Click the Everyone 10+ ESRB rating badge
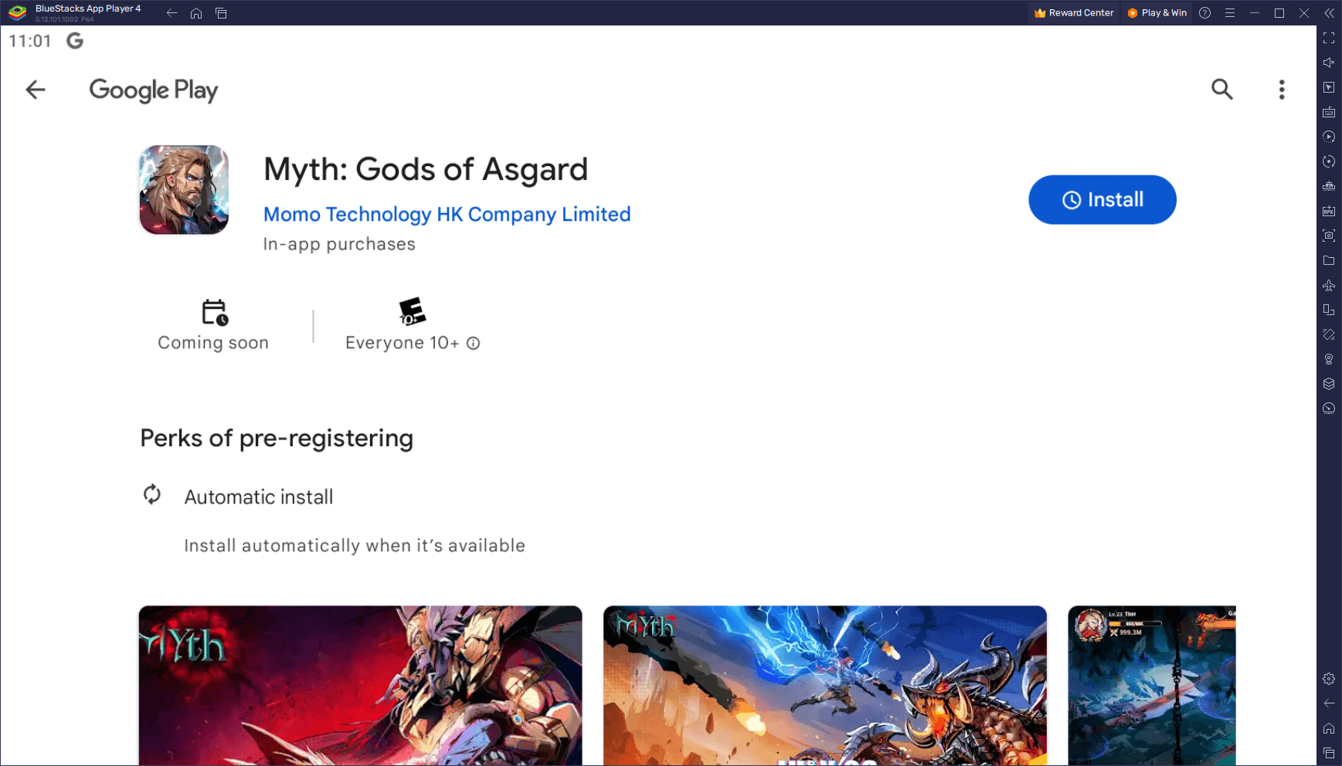The height and width of the screenshot is (766, 1342). 412,311
